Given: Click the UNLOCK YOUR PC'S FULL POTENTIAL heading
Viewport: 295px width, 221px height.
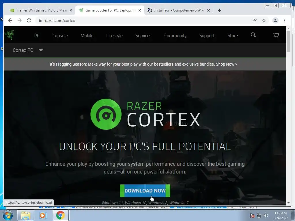Looking at the screenshot, I should [145, 146].
